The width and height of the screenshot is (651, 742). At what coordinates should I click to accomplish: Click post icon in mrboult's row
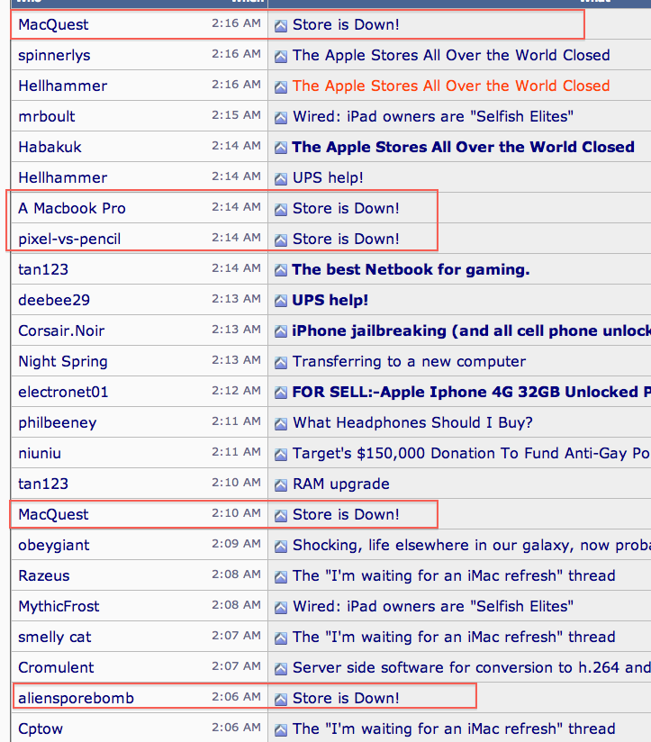281,118
